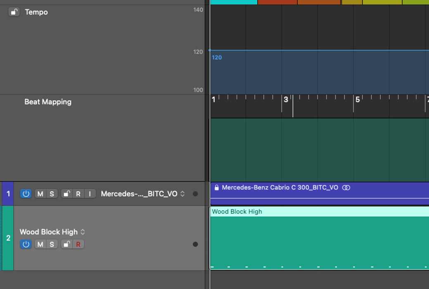Solo the Wood Block High track

click(x=52, y=244)
